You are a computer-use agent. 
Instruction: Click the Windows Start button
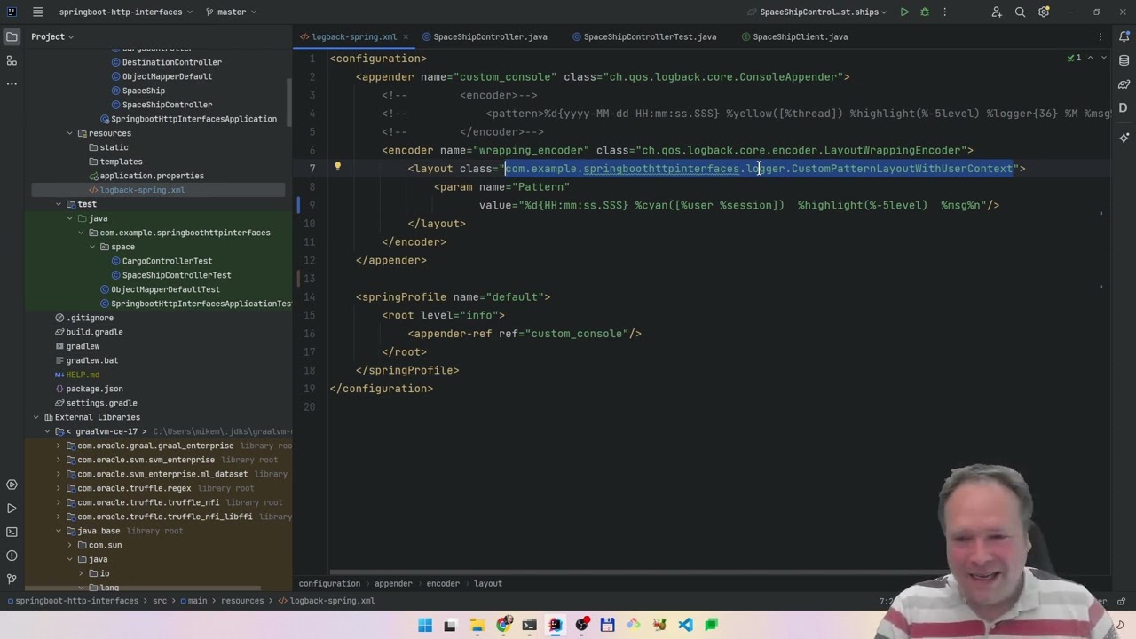[424, 625]
